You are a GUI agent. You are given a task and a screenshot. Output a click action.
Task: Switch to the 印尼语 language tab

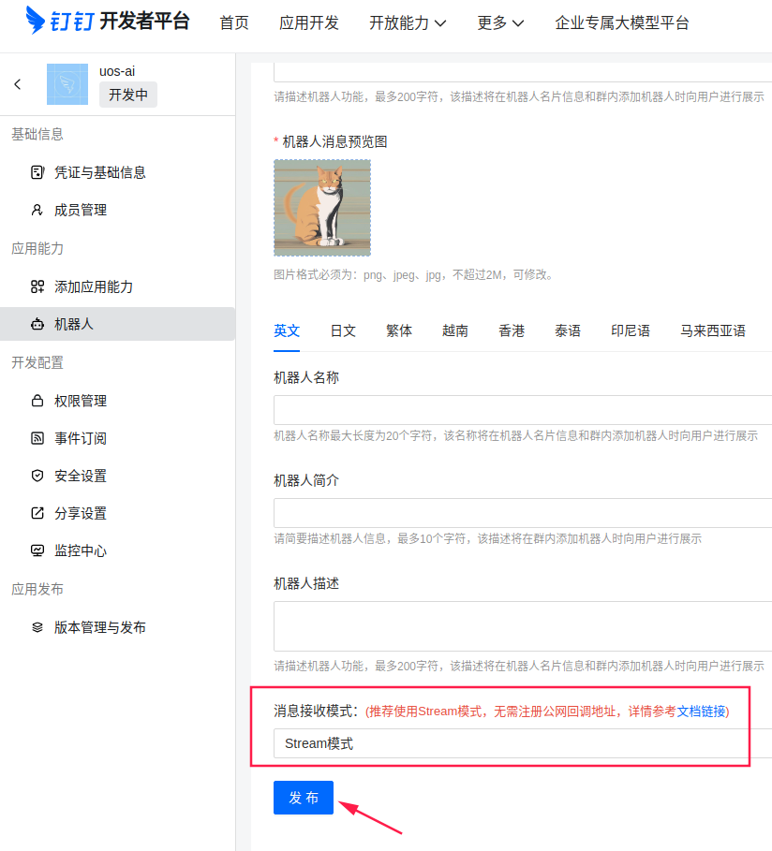[631, 331]
